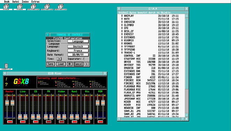This screenshot has width=231, height=131.
Task: Select the JPEGSNAP ACC file row
Action: pos(151,99)
